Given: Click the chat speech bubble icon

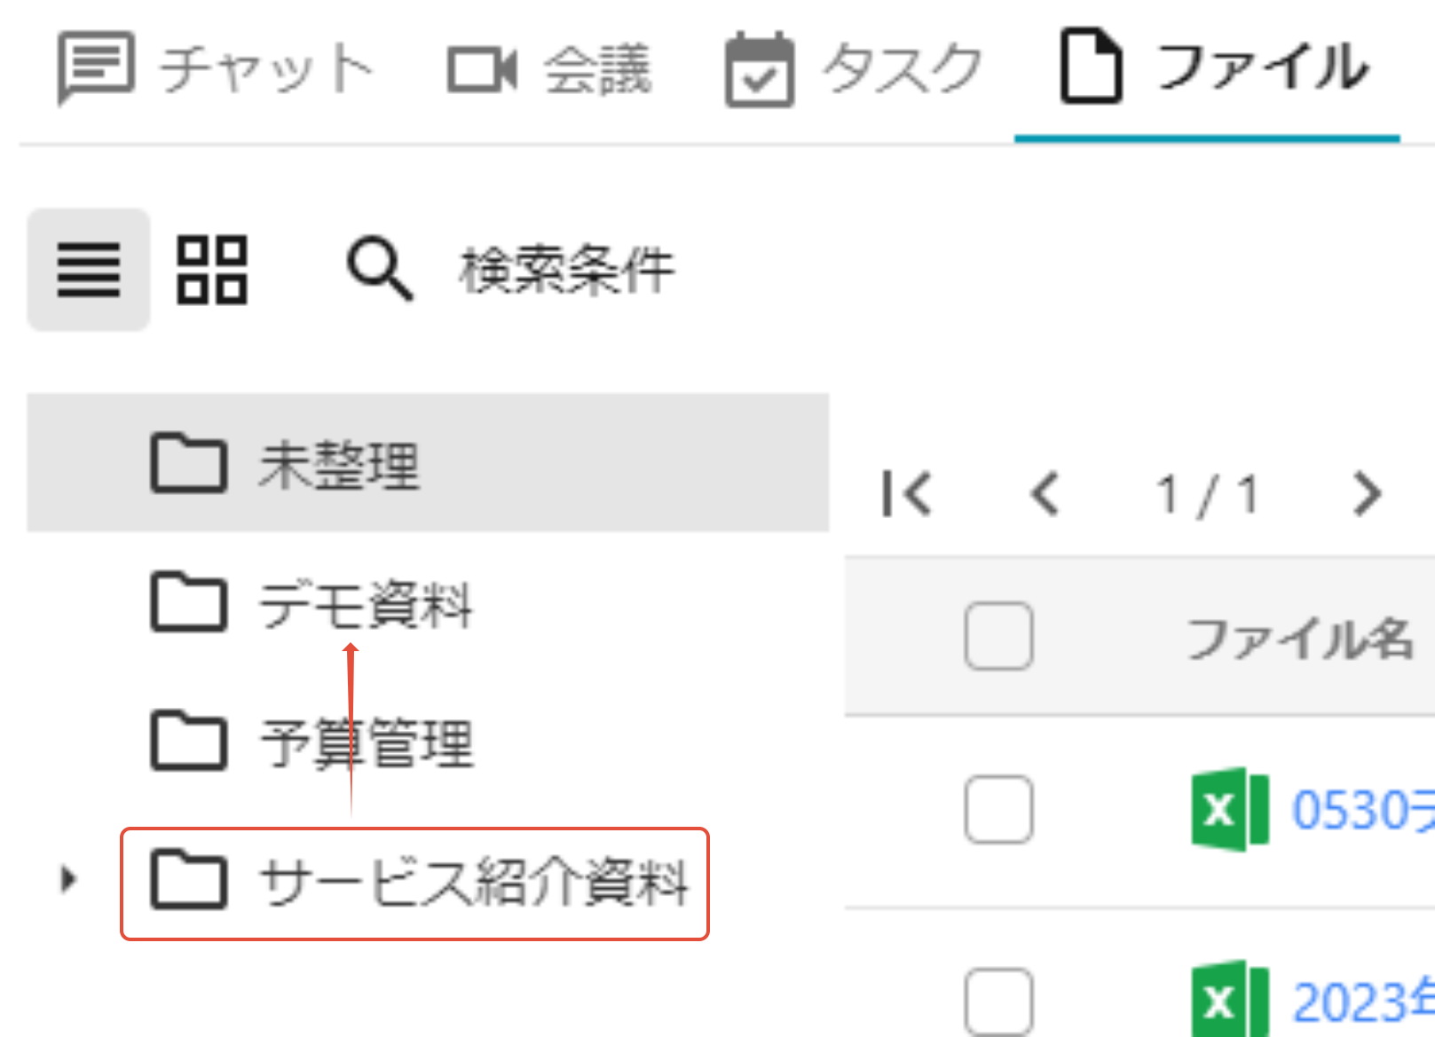Looking at the screenshot, I should pos(96,68).
